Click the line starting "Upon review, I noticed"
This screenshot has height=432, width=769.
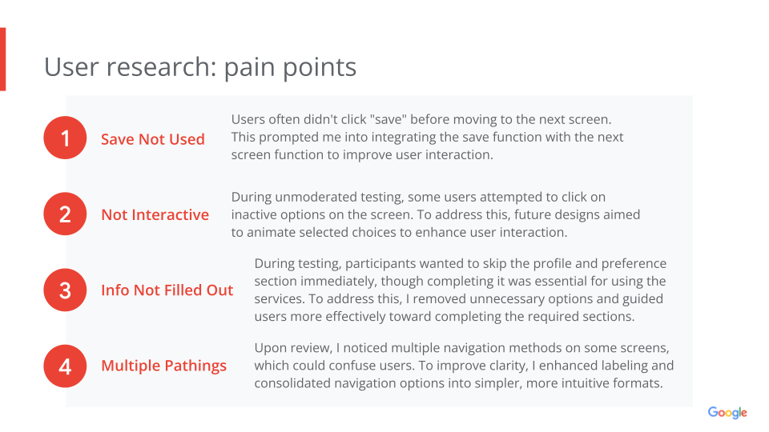(461, 348)
